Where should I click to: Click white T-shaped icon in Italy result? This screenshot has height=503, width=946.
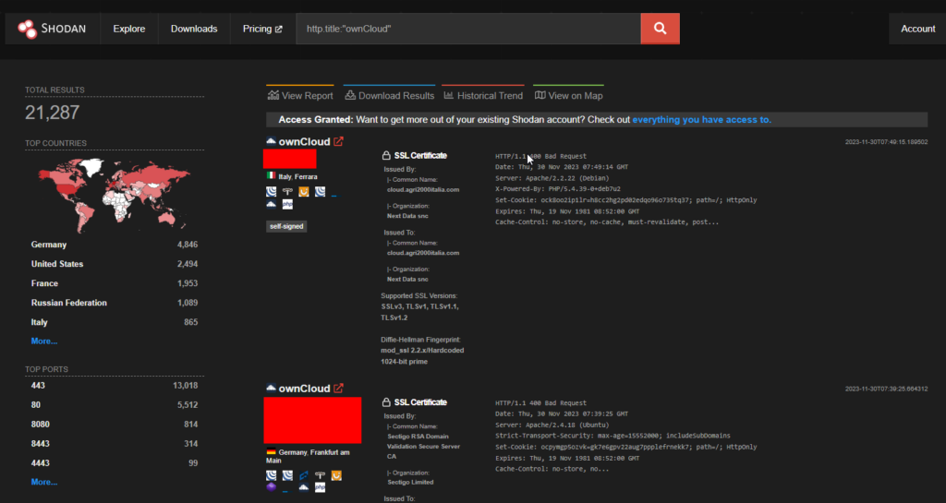coord(287,192)
